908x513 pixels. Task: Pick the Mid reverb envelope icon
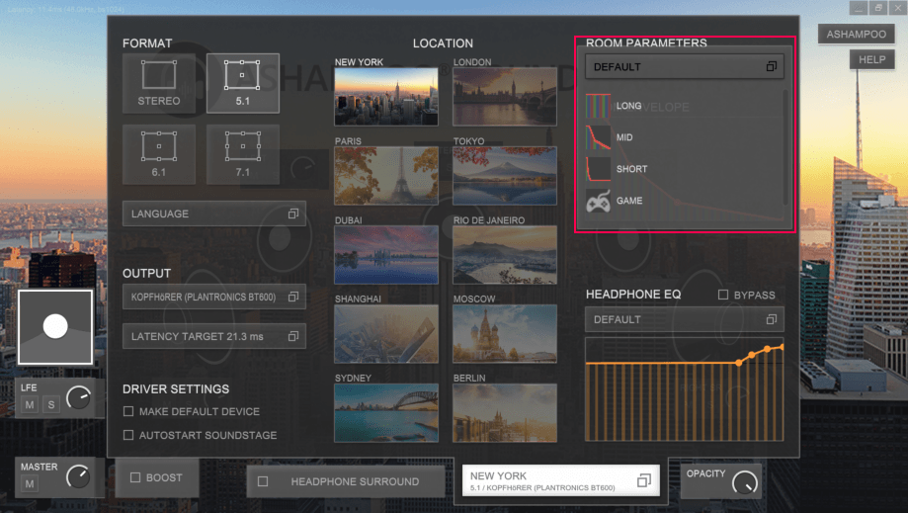[598, 137]
